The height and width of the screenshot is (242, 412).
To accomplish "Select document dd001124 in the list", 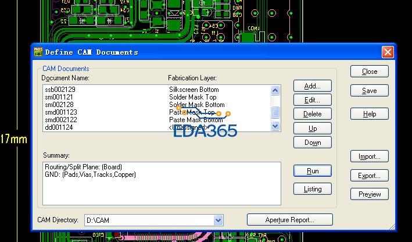I will tap(59, 127).
